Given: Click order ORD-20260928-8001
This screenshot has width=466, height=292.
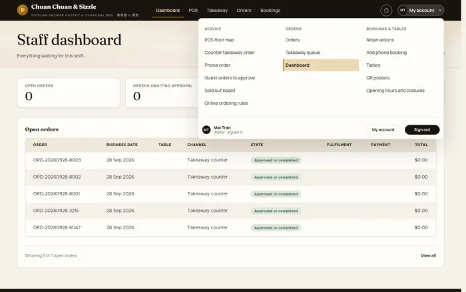Looking at the screenshot, I should [x=57, y=194].
